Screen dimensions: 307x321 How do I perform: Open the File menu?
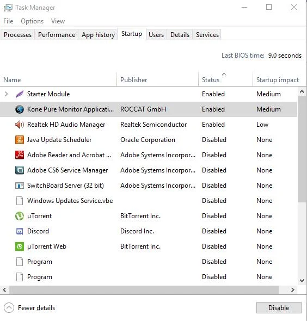click(8, 21)
